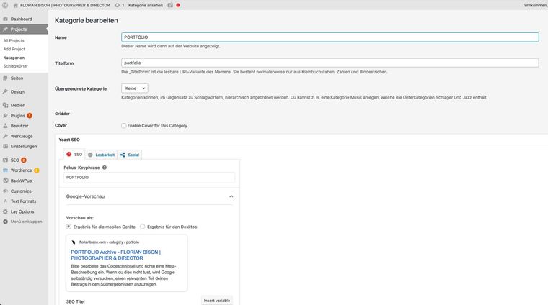Open the Übergeordnete Kategorie dropdown
Viewport: 548px width, 305px height.
pos(135,88)
